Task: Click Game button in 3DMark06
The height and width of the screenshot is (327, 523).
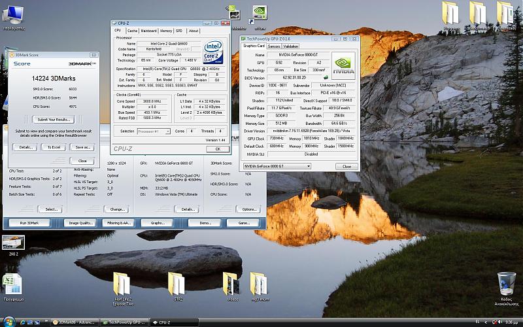Action: coord(243,223)
